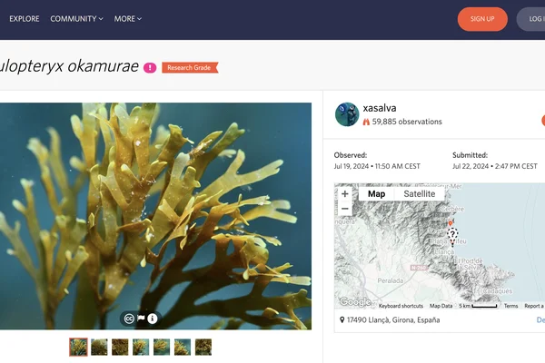Click the question-mark map marker
The image size is (545, 363).
click(x=452, y=236)
